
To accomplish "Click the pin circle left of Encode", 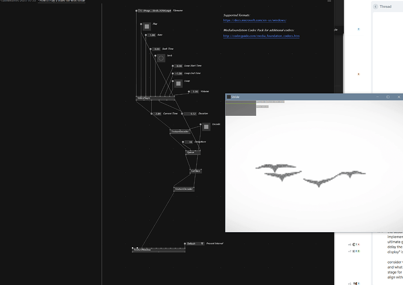I will pos(200,124).
